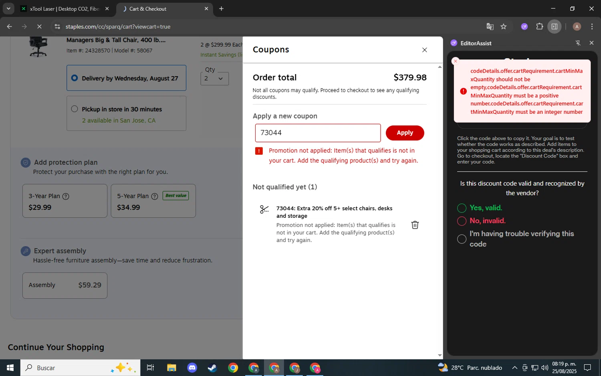
Task: Close the EditorAssist side panel
Action: (591, 43)
